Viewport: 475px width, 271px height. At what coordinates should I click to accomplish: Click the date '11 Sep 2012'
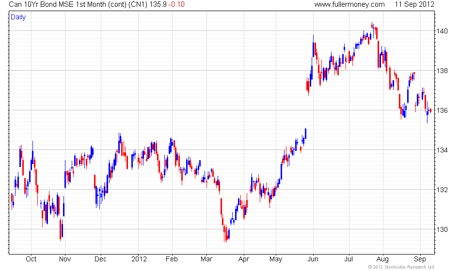point(414,4)
